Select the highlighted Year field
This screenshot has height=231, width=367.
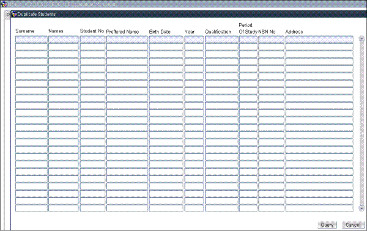pos(194,39)
